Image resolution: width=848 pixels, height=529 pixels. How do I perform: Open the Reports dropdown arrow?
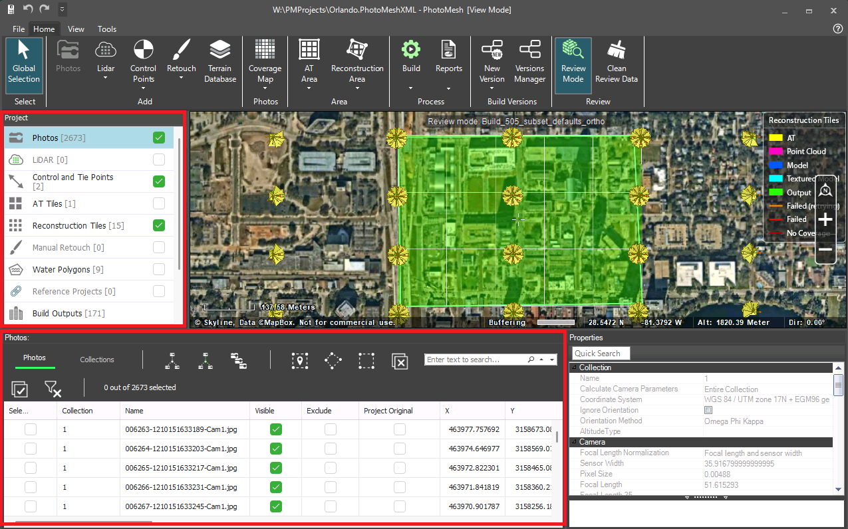449,88
